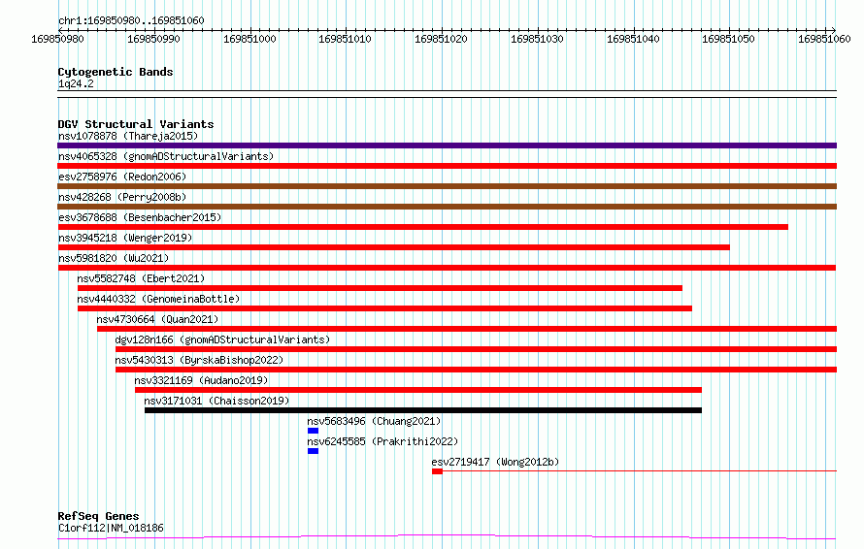Open the nsv3945218 Wenger2019 variant label
The image size is (864, 549).
pyautogui.click(x=125, y=238)
